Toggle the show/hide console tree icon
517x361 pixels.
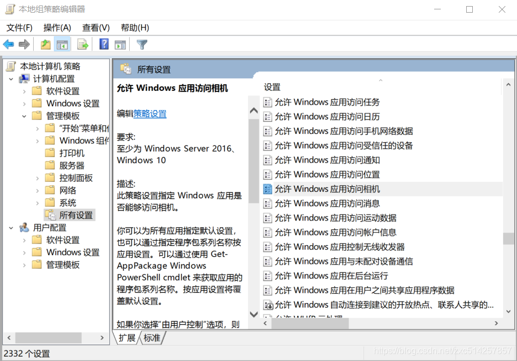point(62,45)
